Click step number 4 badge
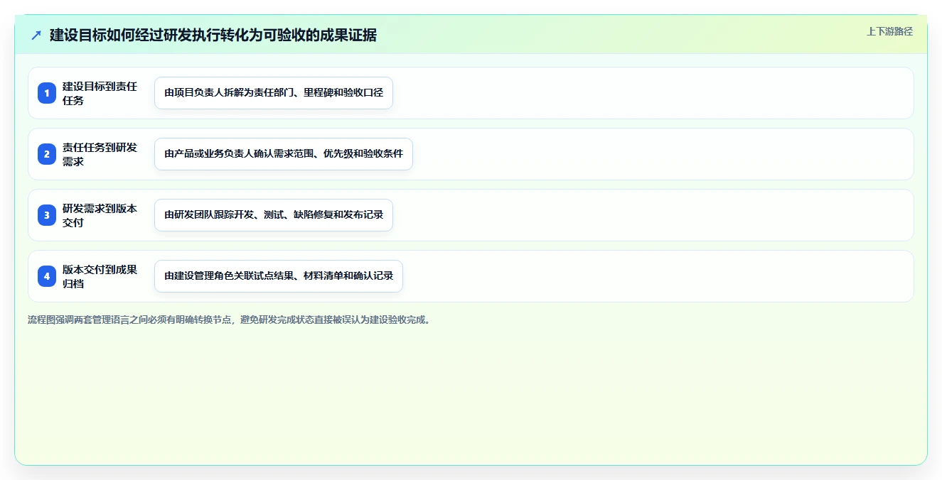This screenshot has height=480, width=942. (47, 276)
